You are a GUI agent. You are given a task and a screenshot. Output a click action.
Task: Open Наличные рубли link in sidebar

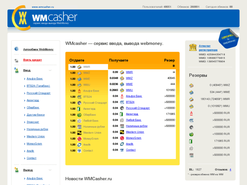point(37,129)
